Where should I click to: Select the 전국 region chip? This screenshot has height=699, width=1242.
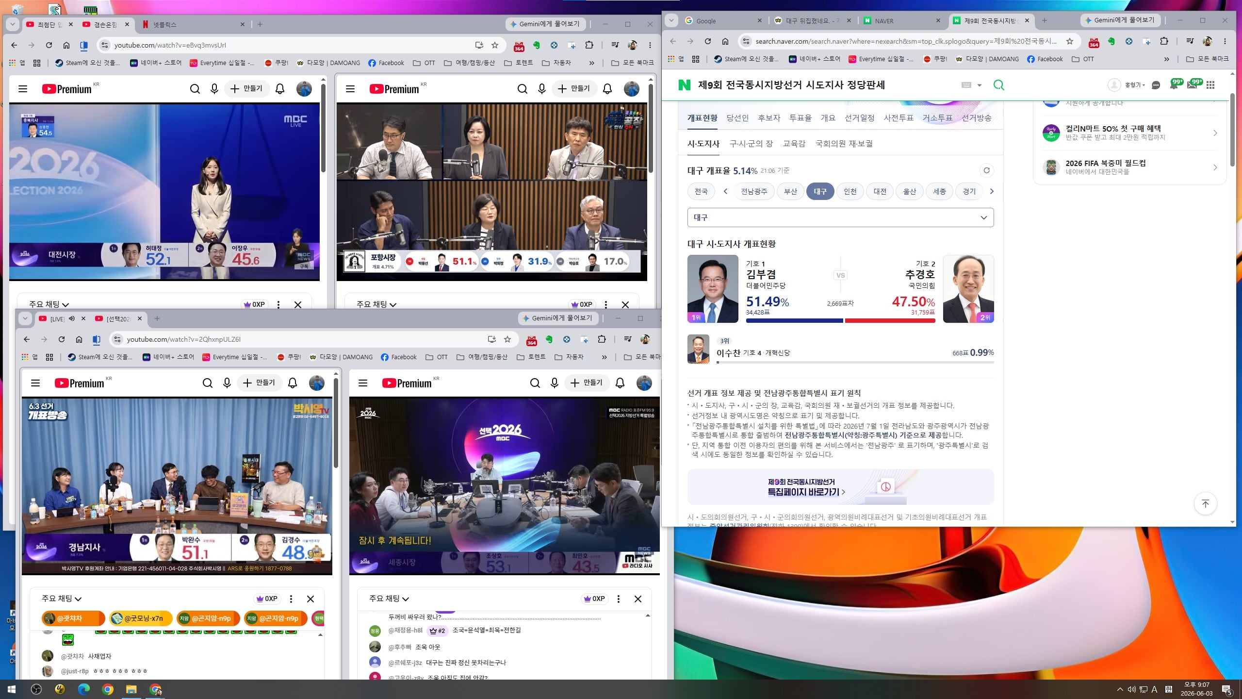pyautogui.click(x=701, y=191)
